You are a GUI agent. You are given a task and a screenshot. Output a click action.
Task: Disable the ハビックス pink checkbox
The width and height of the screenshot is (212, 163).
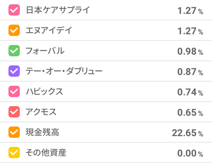pos(14,91)
